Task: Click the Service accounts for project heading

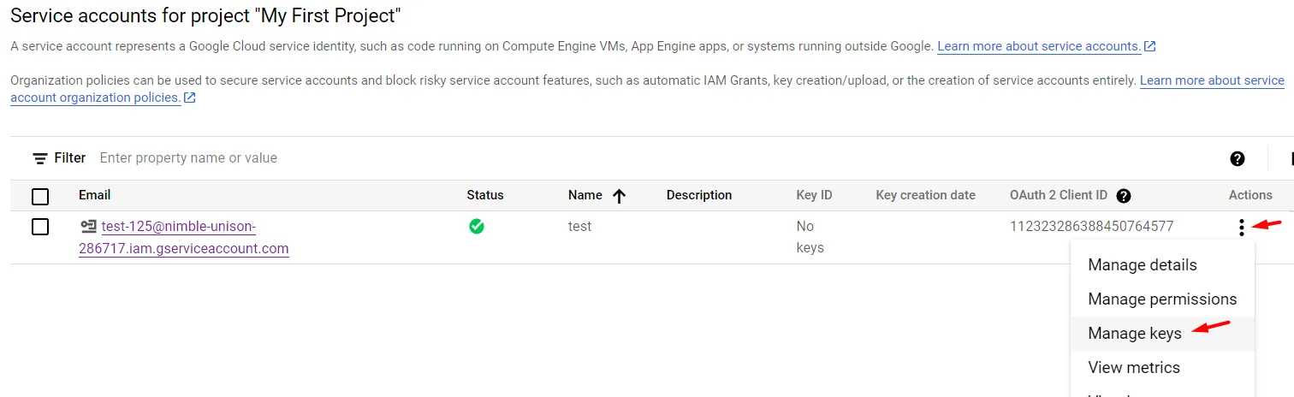Action: point(205,15)
